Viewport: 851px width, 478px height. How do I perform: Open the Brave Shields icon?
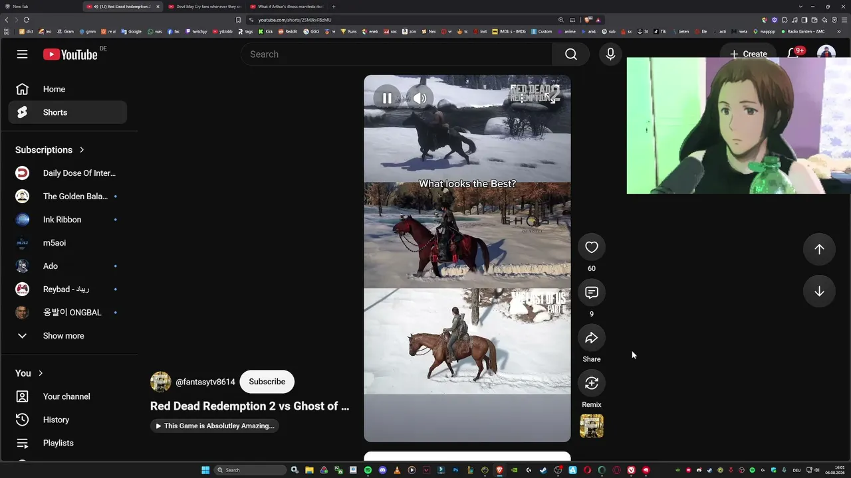pyautogui.click(x=588, y=20)
